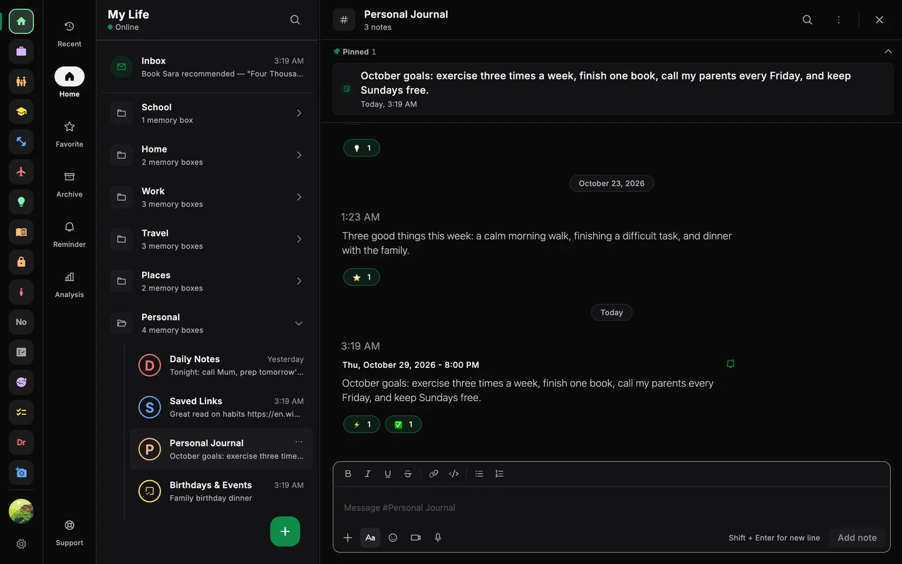The width and height of the screenshot is (902, 564).
Task: Toggle the text formatting Aa button
Action: [x=370, y=538]
